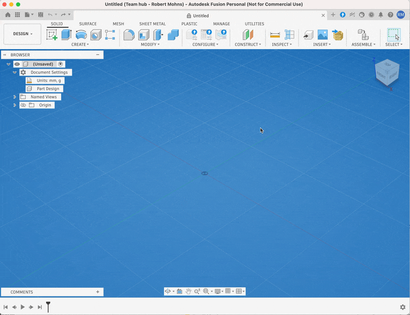Open the Assemble panel dropdown
This screenshot has height=315, width=410.
[363, 44]
